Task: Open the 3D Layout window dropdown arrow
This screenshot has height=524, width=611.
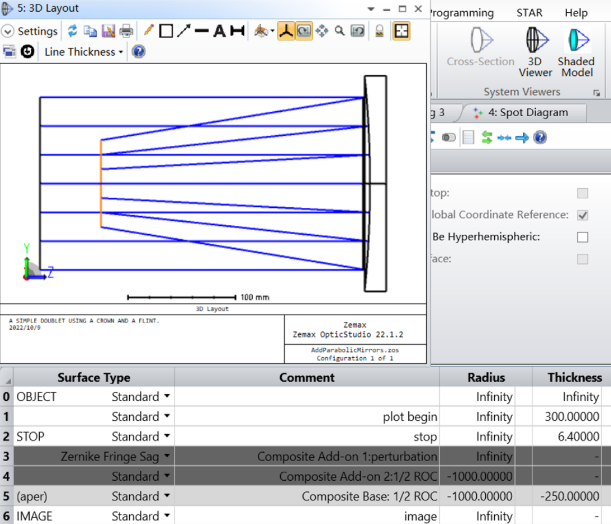Action: [371, 9]
